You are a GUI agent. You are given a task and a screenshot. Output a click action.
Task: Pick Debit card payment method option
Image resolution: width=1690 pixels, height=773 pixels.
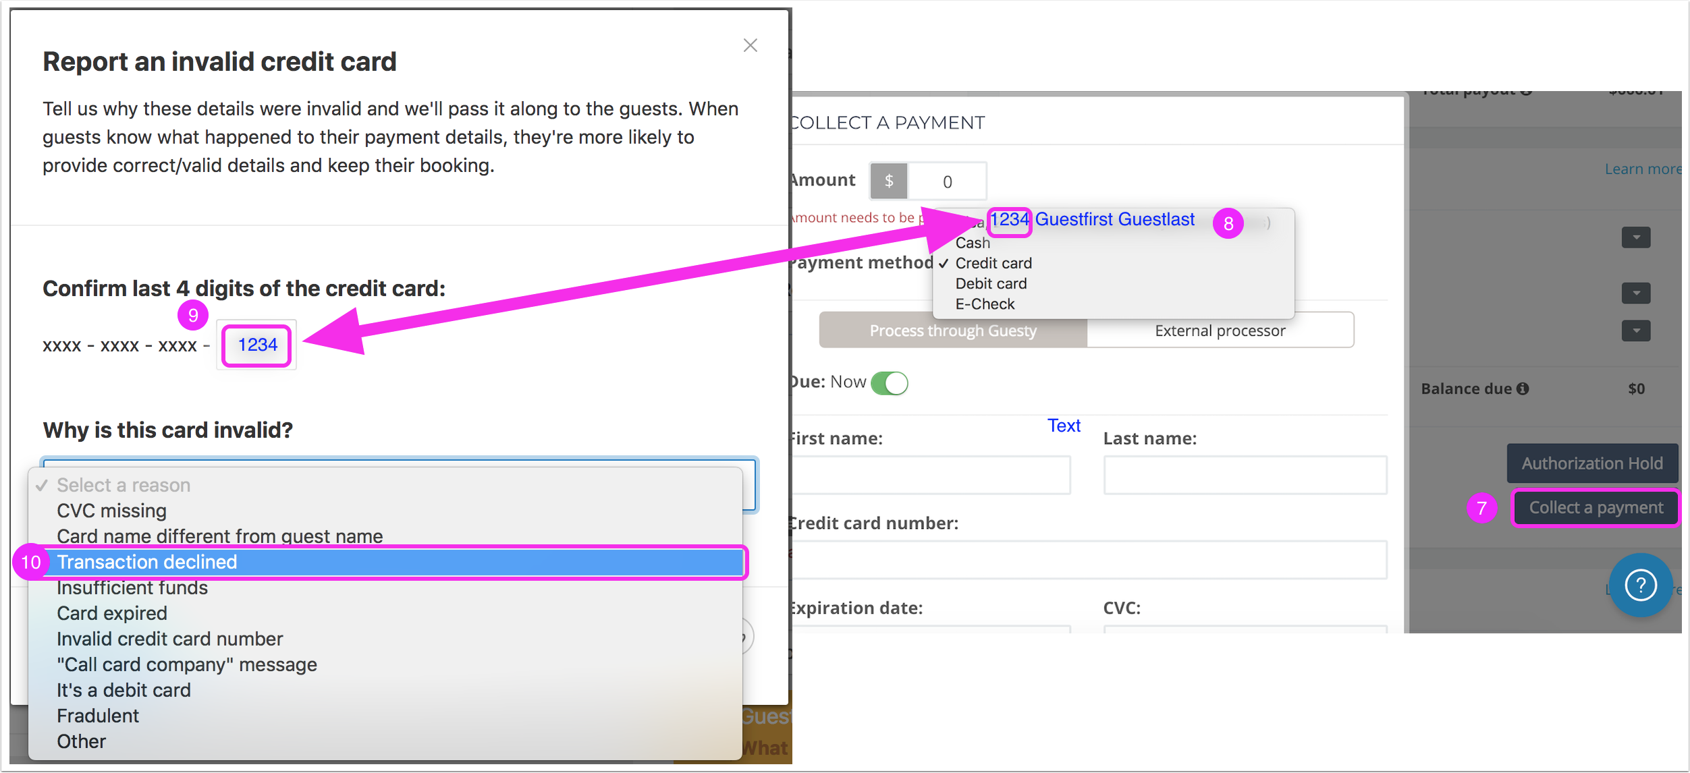click(1114, 283)
